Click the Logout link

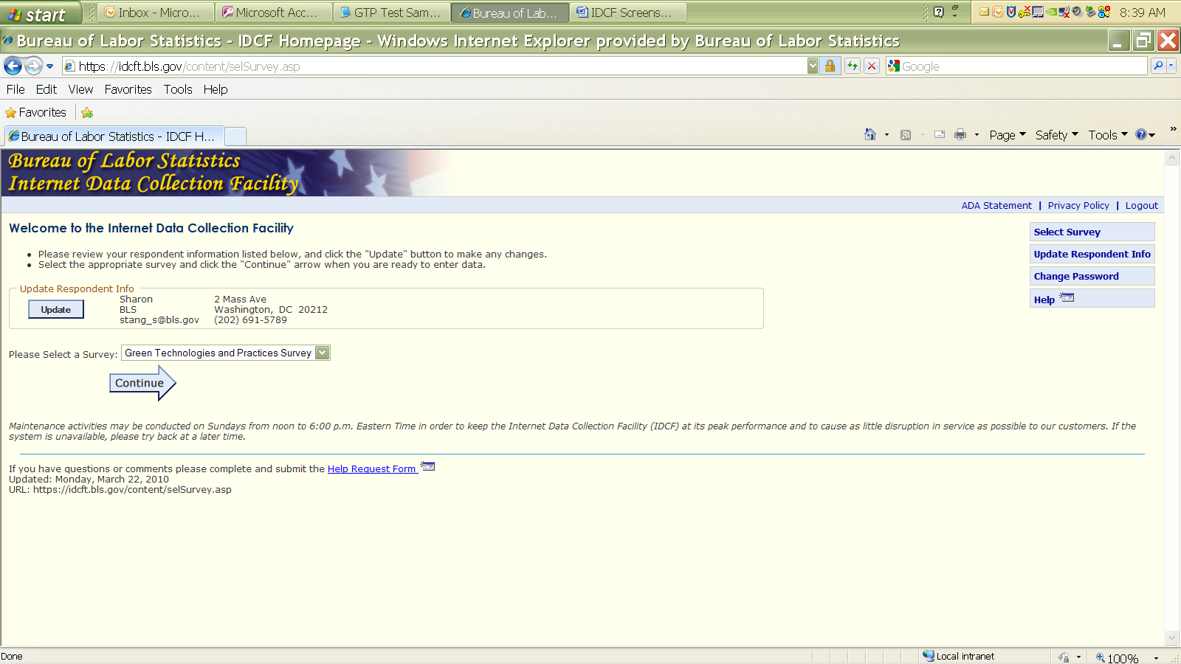pyautogui.click(x=1141, y=206)
